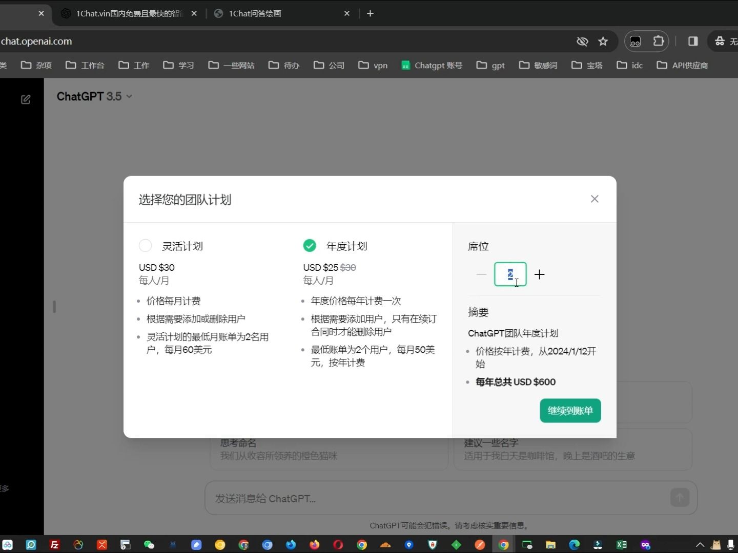Open the 工作 bookmark folder
This screenshot has height=553, width=738.
[134, 65]
